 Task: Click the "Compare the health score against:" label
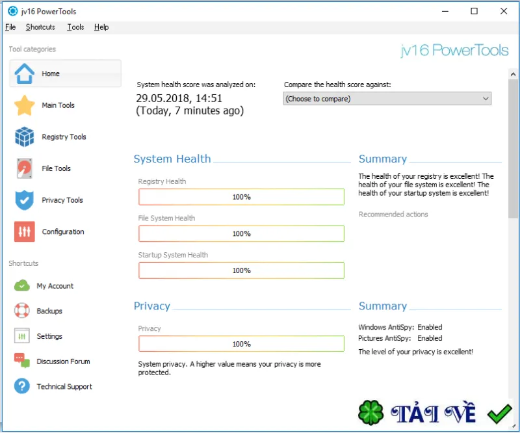[337, 85]
